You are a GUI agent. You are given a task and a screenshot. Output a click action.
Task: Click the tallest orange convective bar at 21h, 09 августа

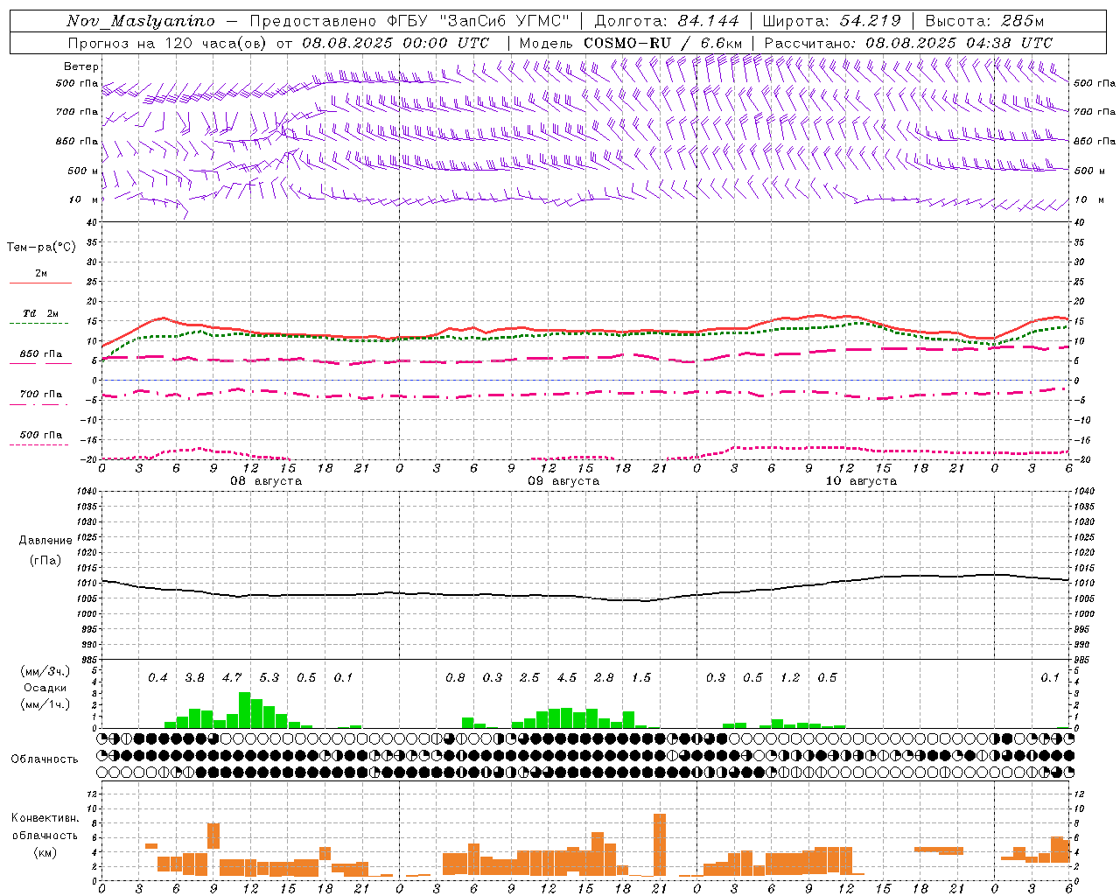pos(660,844)
